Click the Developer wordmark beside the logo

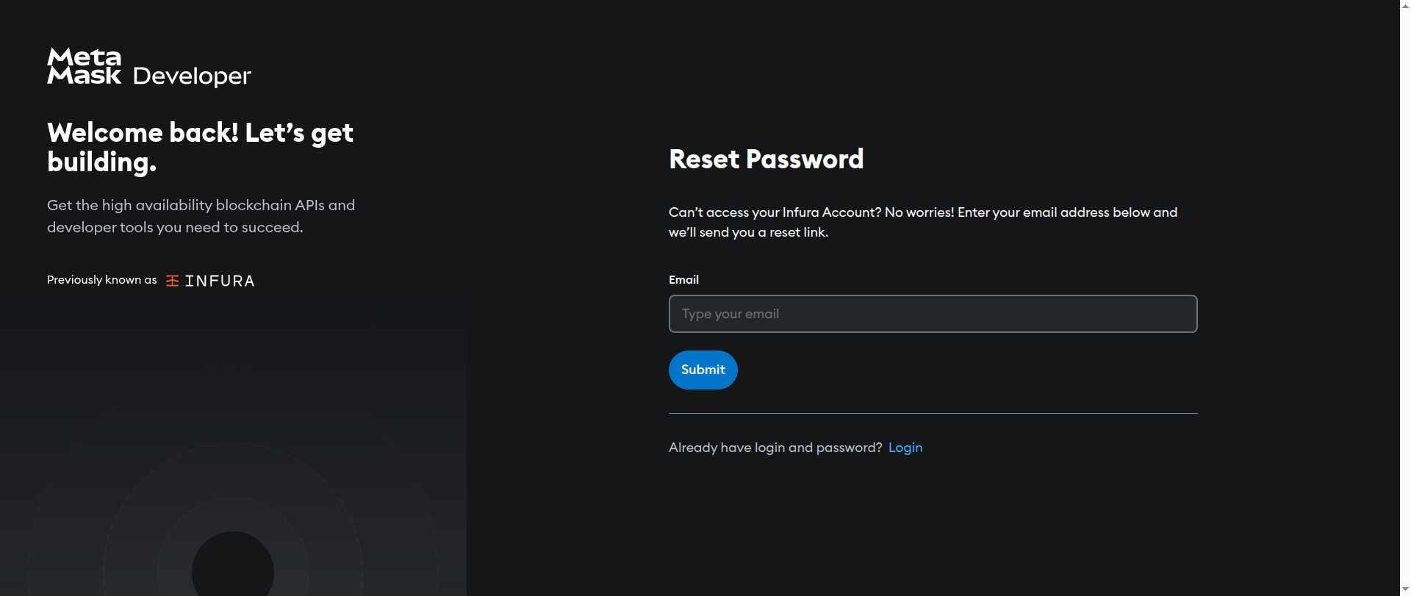pyautogui.click(x=192, y=76)
